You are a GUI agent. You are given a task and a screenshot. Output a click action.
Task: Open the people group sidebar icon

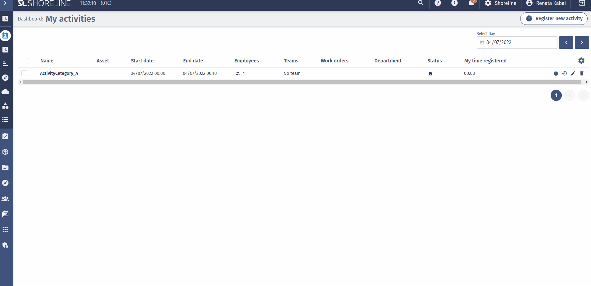[x=5, y=198]
